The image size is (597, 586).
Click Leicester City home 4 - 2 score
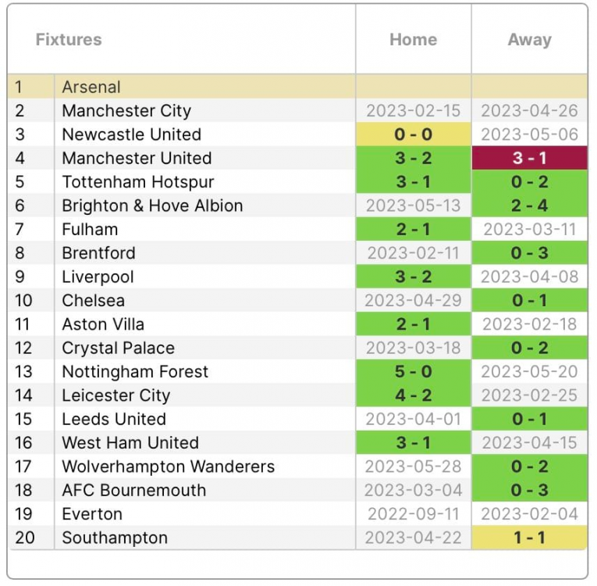pos(413,395)
